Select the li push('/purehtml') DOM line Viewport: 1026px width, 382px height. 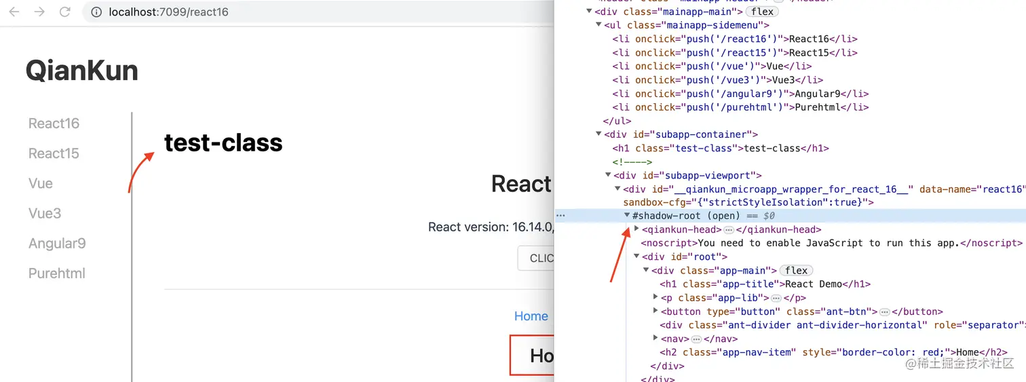[740, 107]
